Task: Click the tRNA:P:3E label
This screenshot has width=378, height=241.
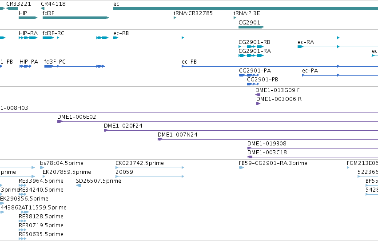Action: (x=247, y=13)
